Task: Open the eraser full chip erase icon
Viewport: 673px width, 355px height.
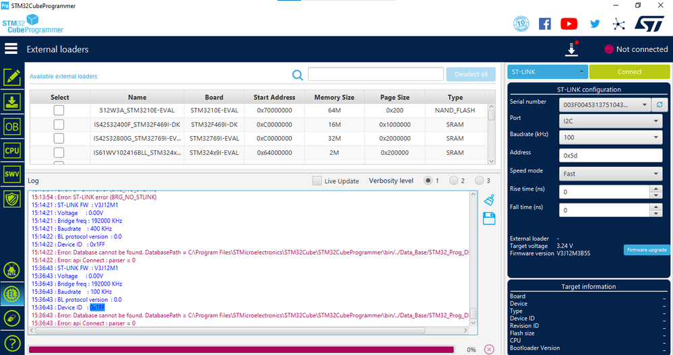Action: (x=11, y=319)
